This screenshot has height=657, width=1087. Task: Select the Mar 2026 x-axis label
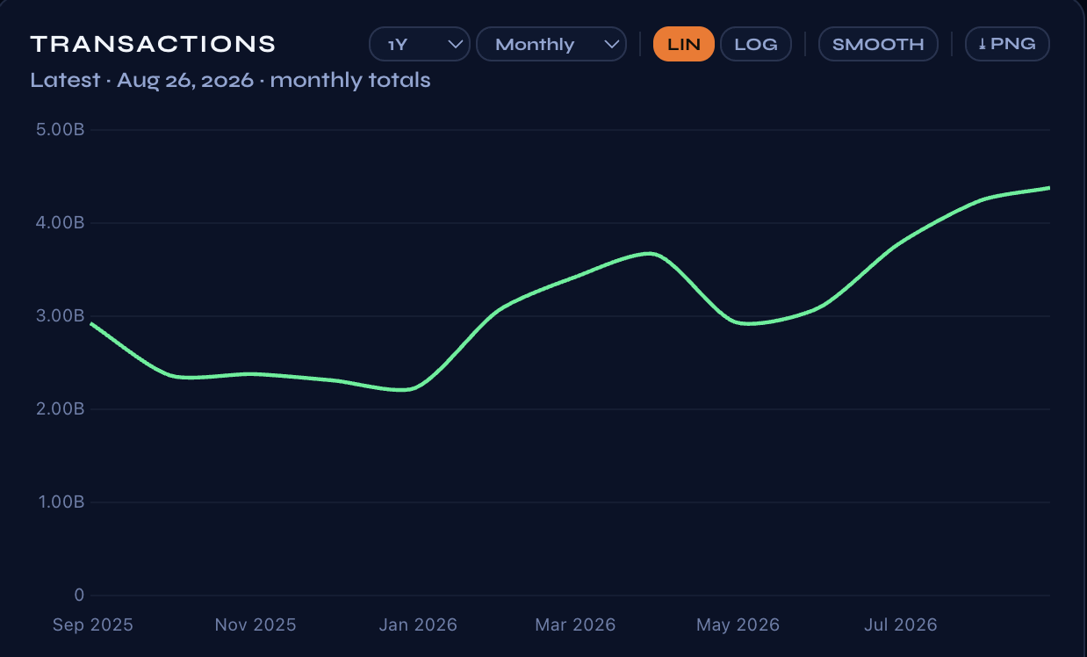tap(575, 625)
